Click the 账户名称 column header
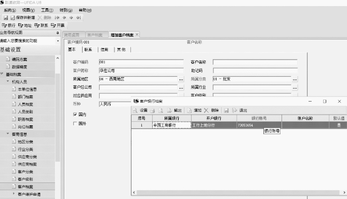Screen dimensions: 347x199 (x=305, y=118)
